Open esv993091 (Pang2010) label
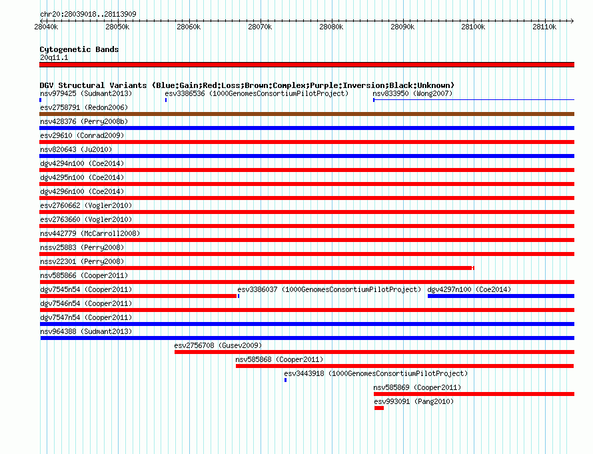 click(414, 401)
